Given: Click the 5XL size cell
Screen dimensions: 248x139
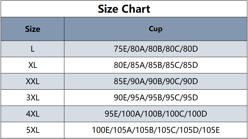Looking at the screenshot, I should click(x=33, y=130).
